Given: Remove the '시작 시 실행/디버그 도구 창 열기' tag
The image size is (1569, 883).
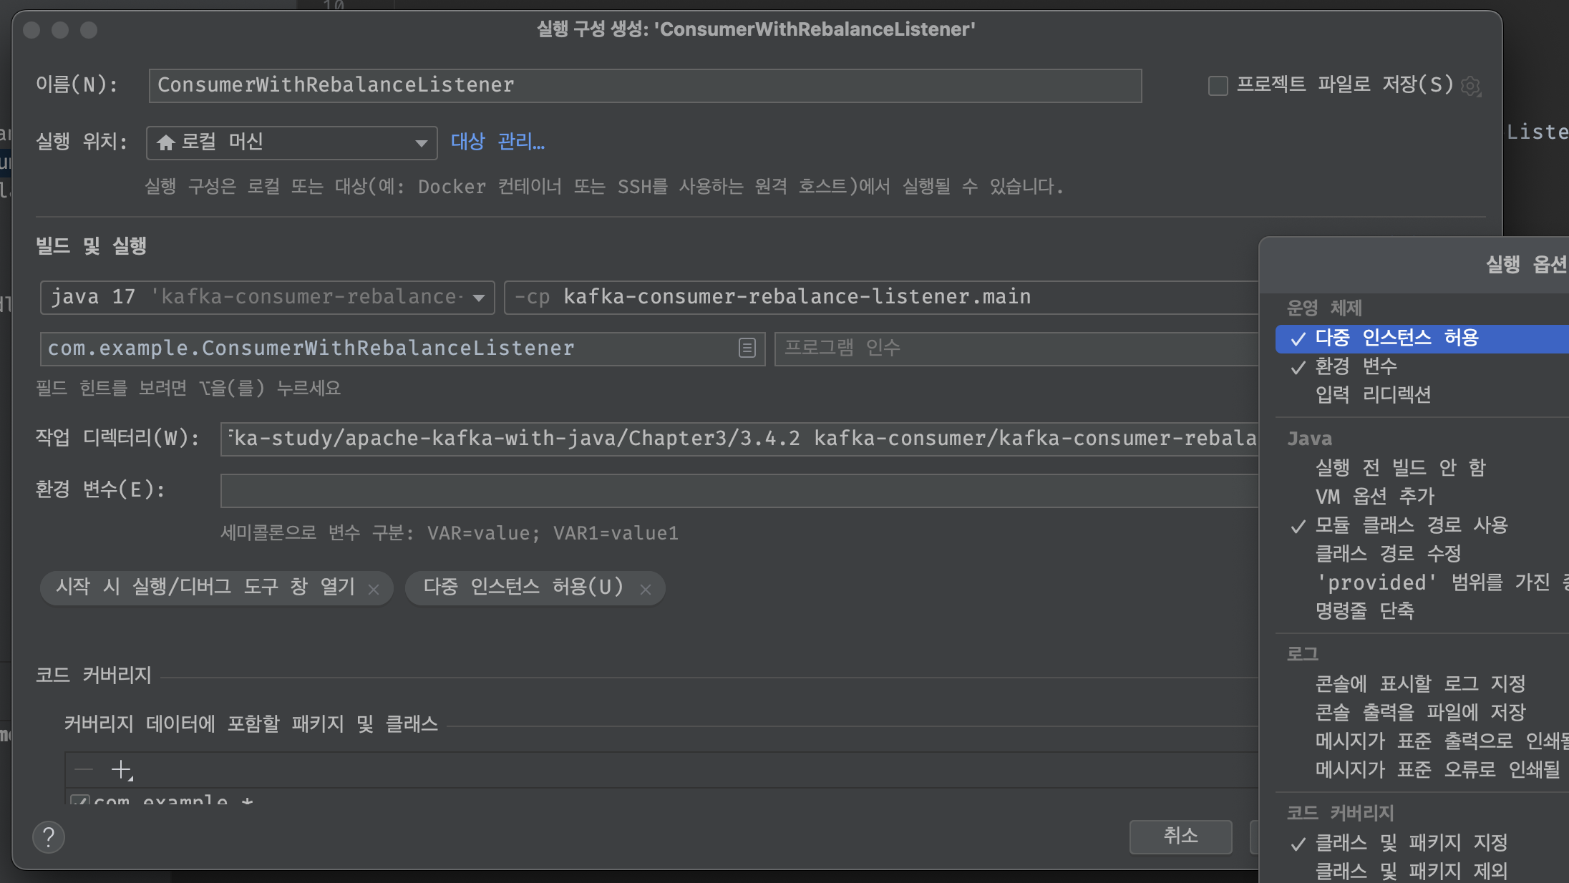Looking at the screenshot, I should pos(374,589).
